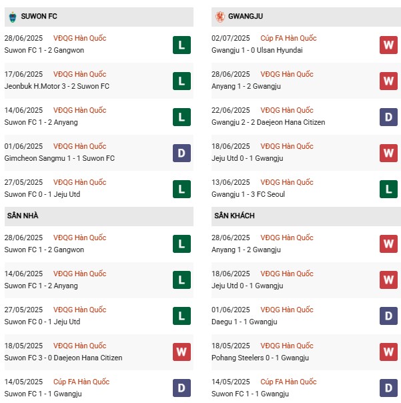Click the Suwon FC team crest

[13, 16]
